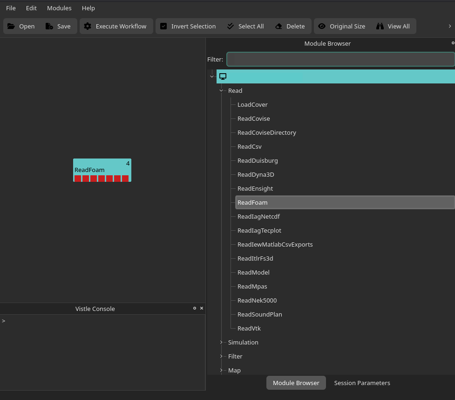
Task: Click the Select All checkmark icon
Action: pyautogui.click(x=231, y=26)
